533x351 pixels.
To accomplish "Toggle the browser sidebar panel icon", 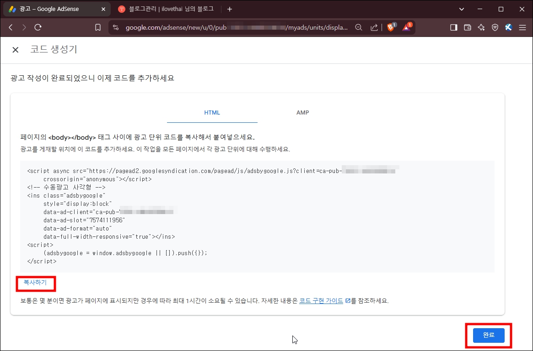I will [x=453, y=27].
